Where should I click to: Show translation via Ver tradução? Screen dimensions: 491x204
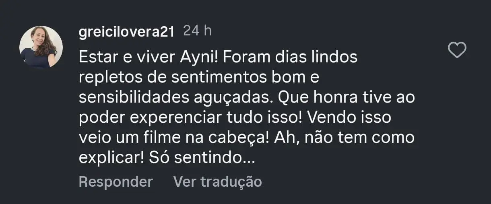click(x=217, y=182)
